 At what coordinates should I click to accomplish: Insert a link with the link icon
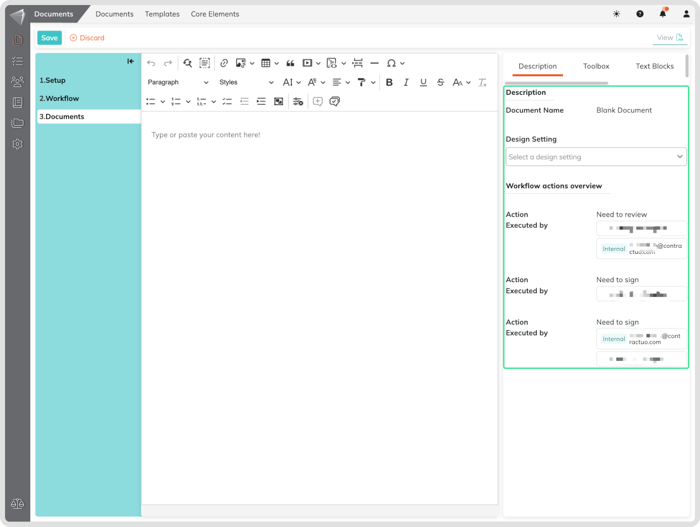[224, 63]
